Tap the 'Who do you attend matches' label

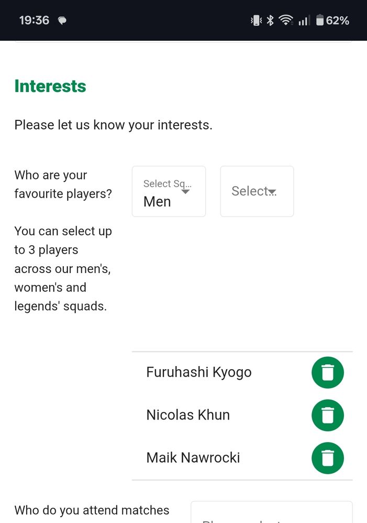pos(92,510)
